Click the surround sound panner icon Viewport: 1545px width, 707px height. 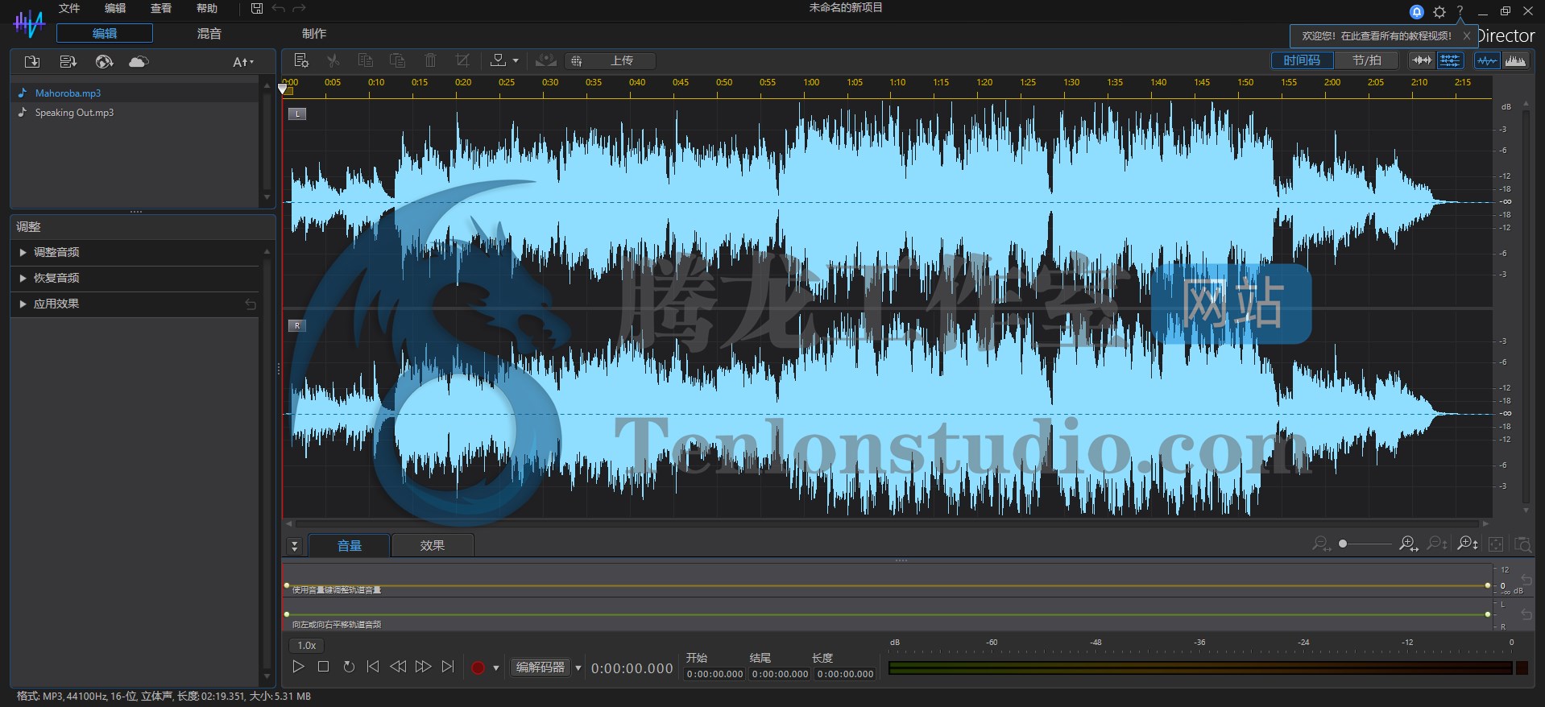pos(546,60)
